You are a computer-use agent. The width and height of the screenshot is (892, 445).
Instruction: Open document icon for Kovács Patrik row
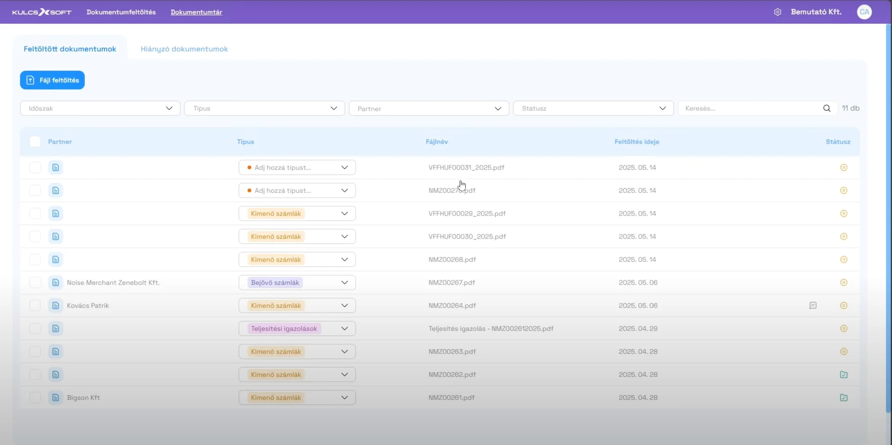pos(56,306)
